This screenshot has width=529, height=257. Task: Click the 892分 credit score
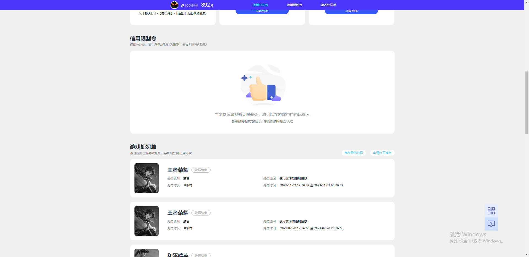click(x=207, y=5)
